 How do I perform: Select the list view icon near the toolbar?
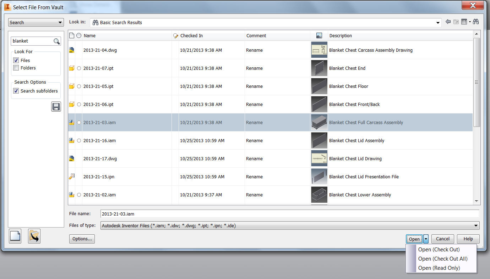(464, 21)
